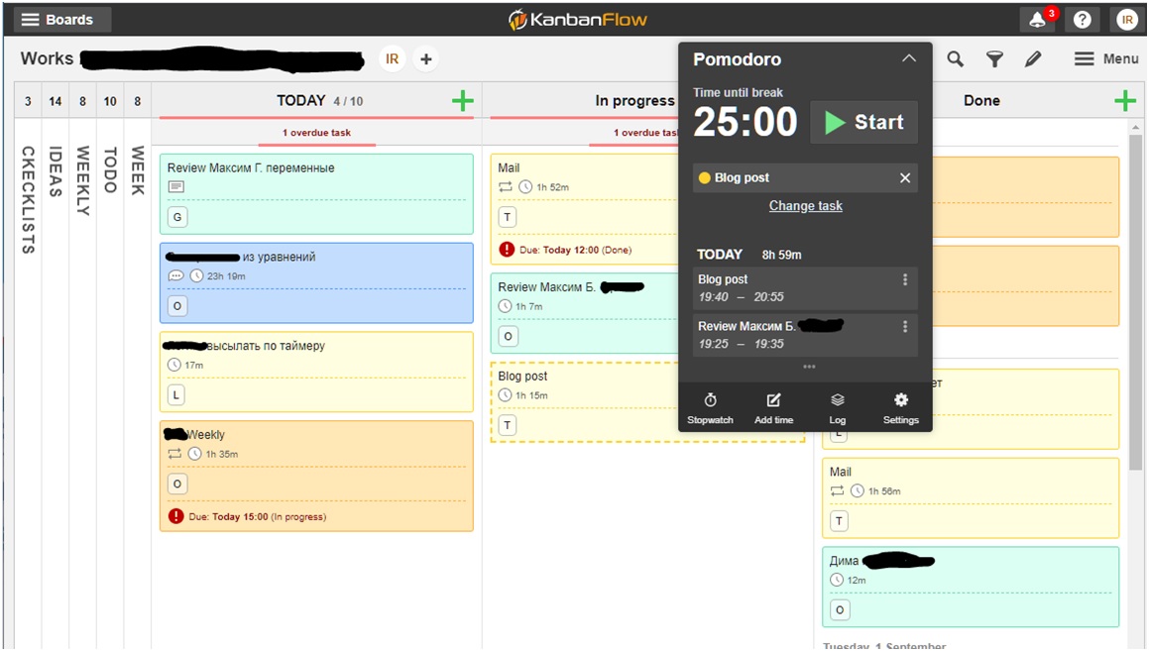Open the notifications bell
The width and height of the screenshot is (1149, 651).
coord(1038,20)
